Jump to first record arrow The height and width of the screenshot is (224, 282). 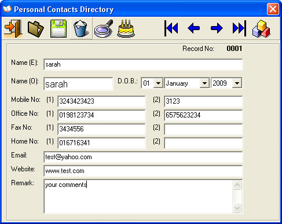click(x=171, y=28)
